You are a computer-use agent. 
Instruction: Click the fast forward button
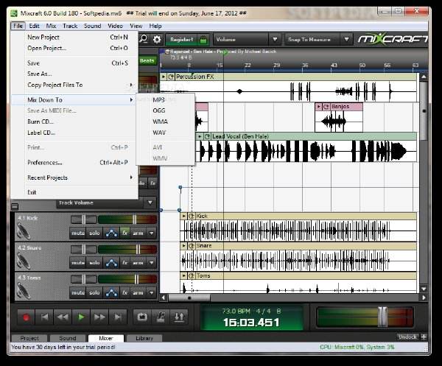tap(99, 317)
